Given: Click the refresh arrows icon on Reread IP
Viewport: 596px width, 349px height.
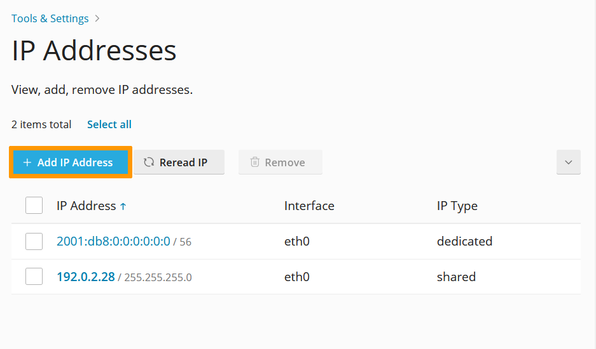Looking at the screenshot, I should tap(149, 162).
